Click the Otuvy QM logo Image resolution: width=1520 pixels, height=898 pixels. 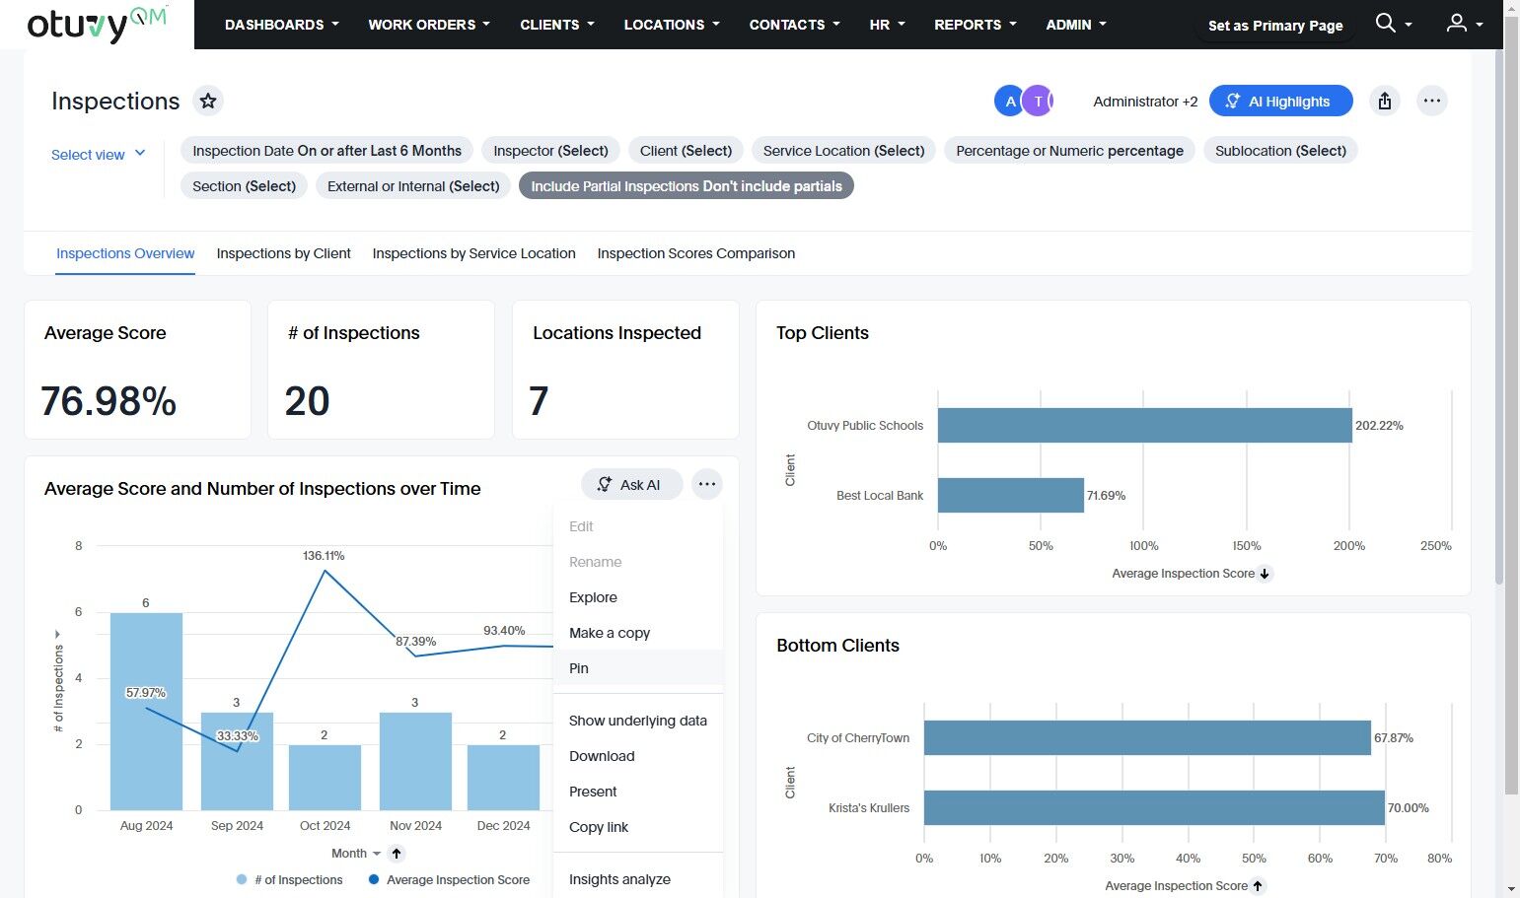(97, 25)
